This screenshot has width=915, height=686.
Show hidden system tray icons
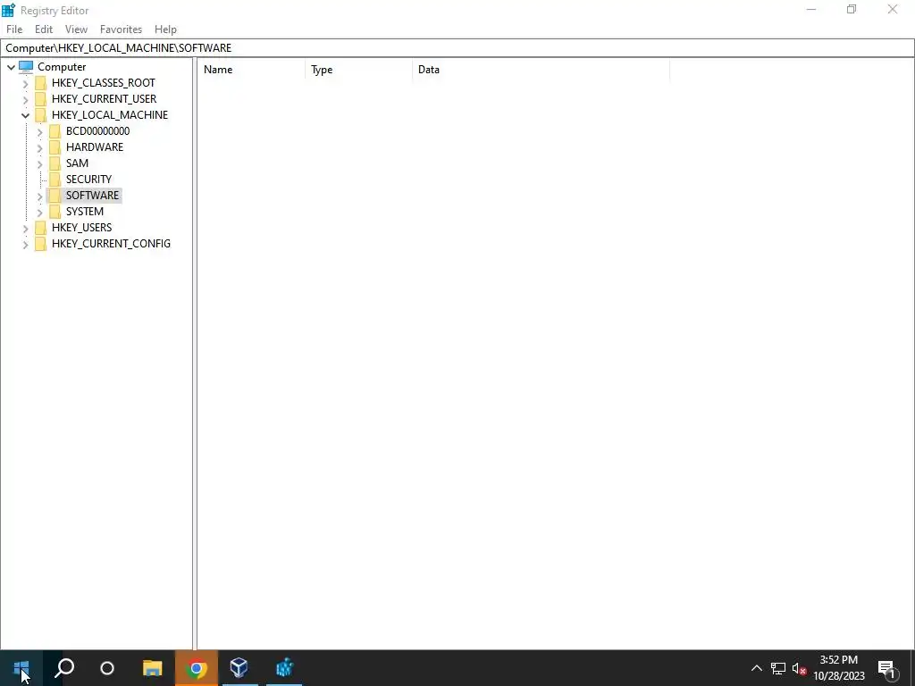(x=756, y=668)
